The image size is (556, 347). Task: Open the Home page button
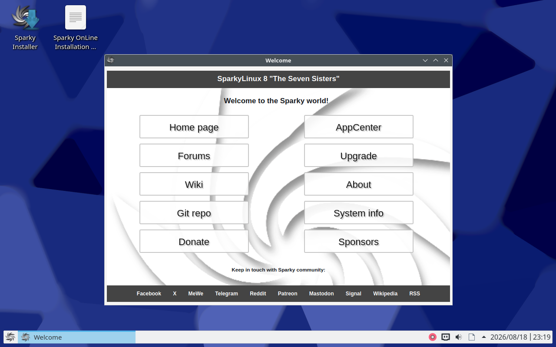pyautogui.click(x=194, y=127)
